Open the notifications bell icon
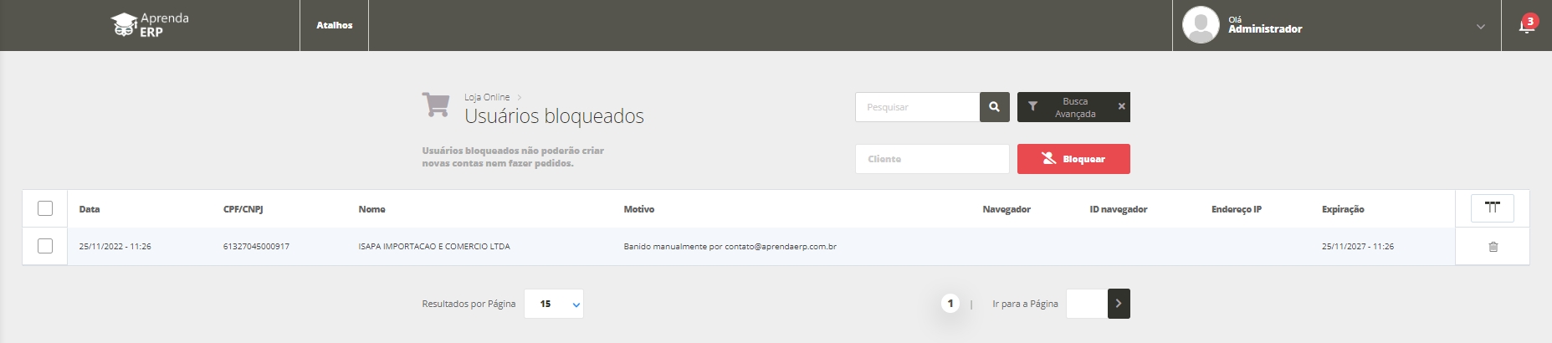Viewport: 1552px width, 343px height. tap(1526, 25)
